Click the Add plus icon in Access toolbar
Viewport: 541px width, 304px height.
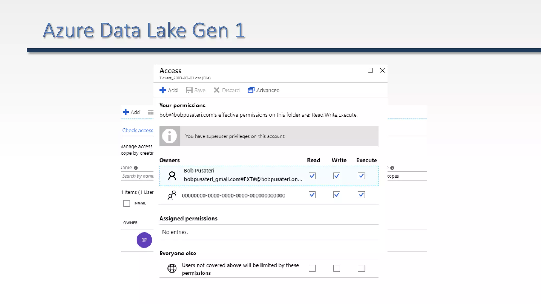pyautogui.click(x=162, y=90)
